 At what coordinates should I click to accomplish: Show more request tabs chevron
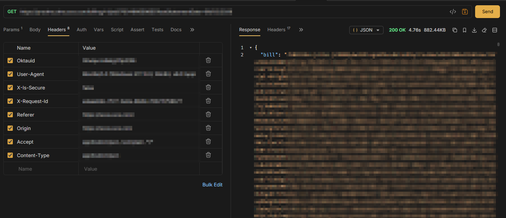(x=192, y=30)
